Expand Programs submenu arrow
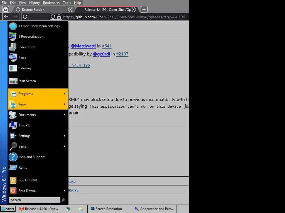This screenshot has height=213, width=285. (65, 94)
